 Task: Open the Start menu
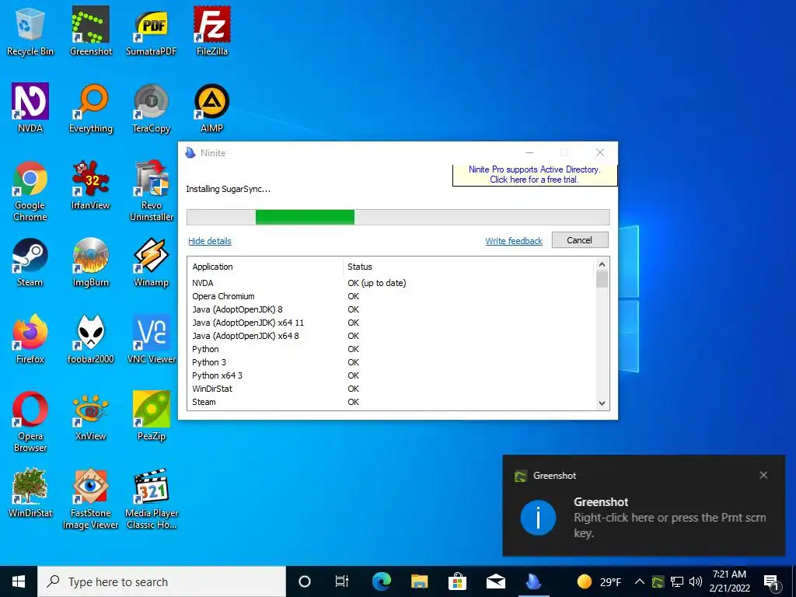point(19,581)
